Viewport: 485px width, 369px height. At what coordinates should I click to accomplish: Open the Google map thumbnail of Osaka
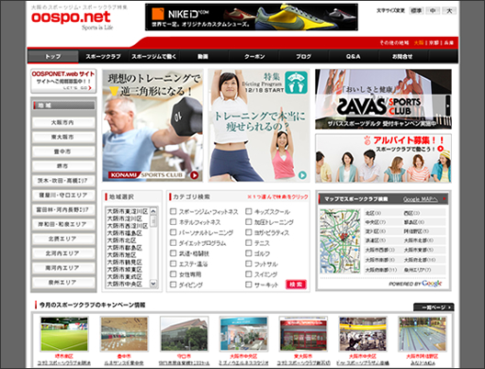(x=340, y=241)
